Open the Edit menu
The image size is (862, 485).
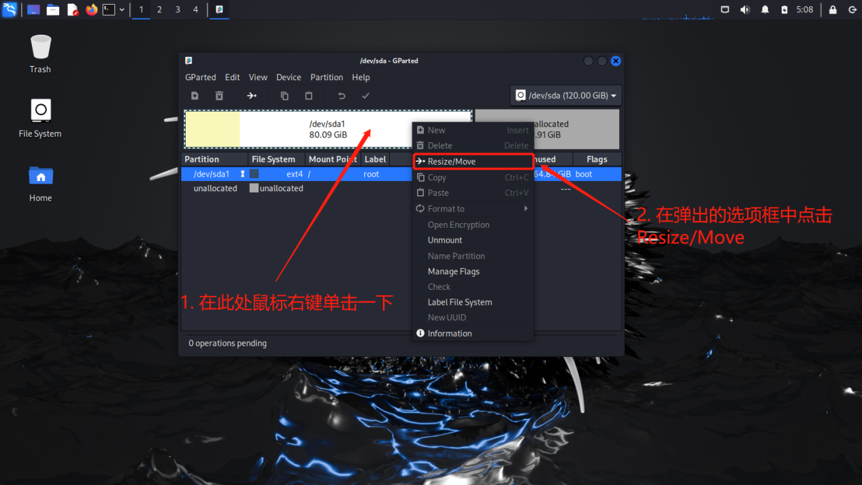tap(233, 78)
